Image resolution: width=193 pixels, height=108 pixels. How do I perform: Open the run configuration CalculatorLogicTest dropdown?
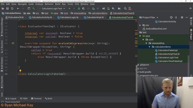(x=52, y=9)
